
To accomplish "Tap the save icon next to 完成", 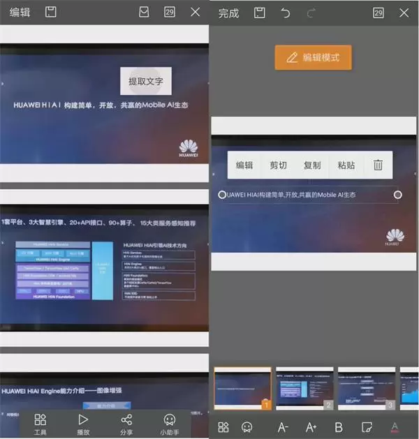I will [260, 13].
